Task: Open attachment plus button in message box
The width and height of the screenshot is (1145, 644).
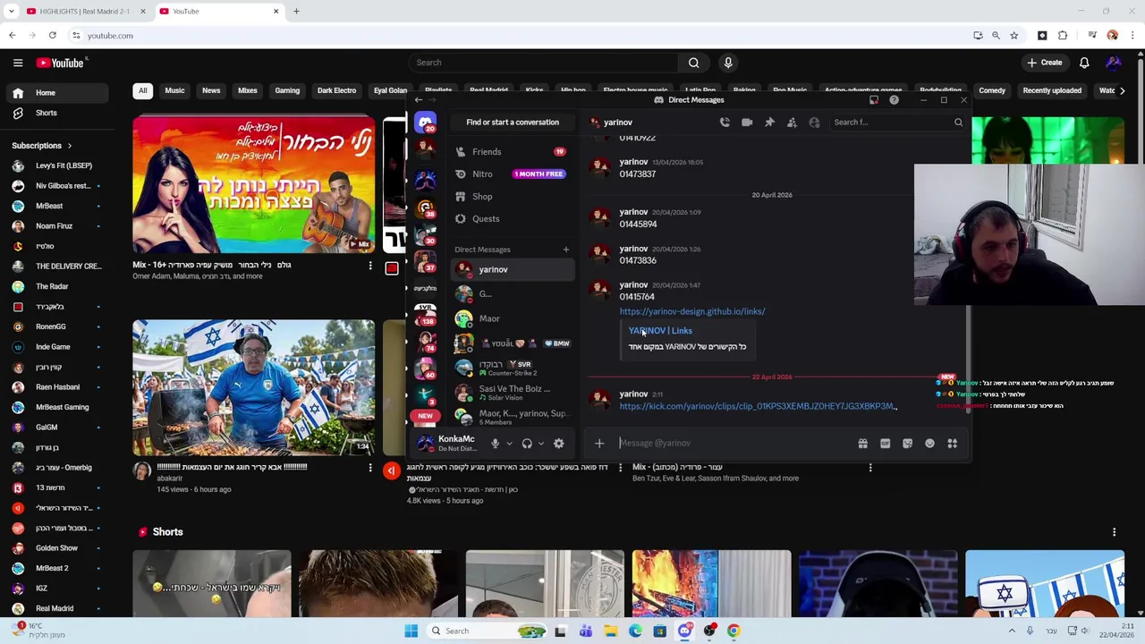Action: (599, 444)
